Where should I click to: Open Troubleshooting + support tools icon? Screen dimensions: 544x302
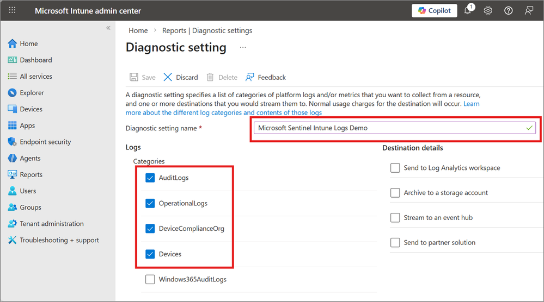[x=13, y=240]
